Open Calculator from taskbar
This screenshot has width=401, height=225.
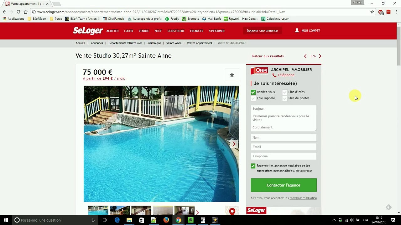click(x=203, y=220)
